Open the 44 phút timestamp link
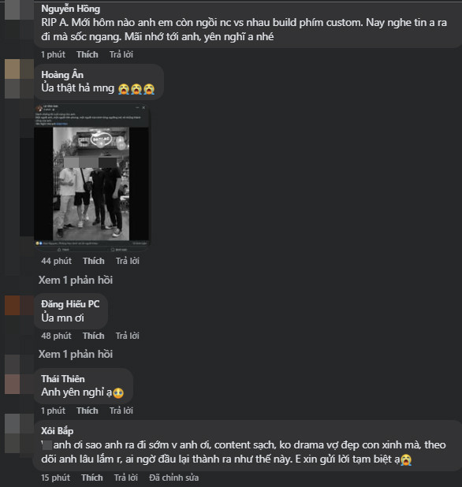462x487 pixels. [x=56, y=261]
